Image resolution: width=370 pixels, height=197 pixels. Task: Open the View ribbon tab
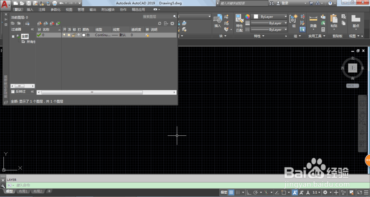(69, 10)
